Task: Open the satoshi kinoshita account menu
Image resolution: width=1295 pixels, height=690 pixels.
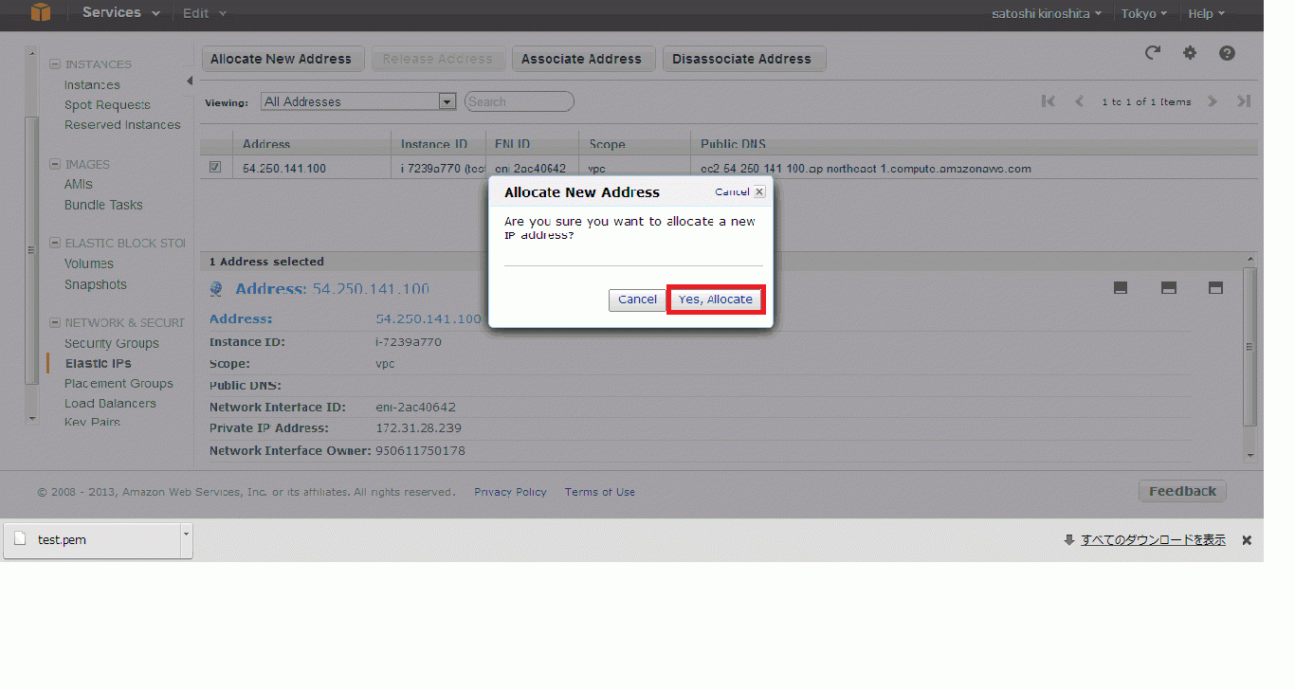Action: pos(1047,13)
